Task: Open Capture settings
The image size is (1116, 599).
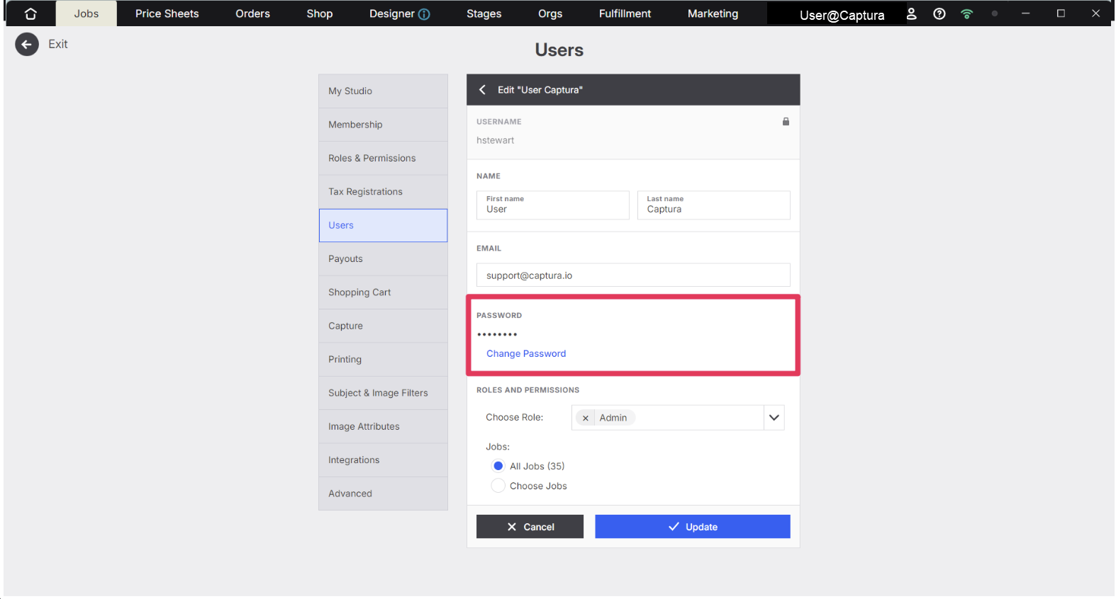Action: (383, 326)
